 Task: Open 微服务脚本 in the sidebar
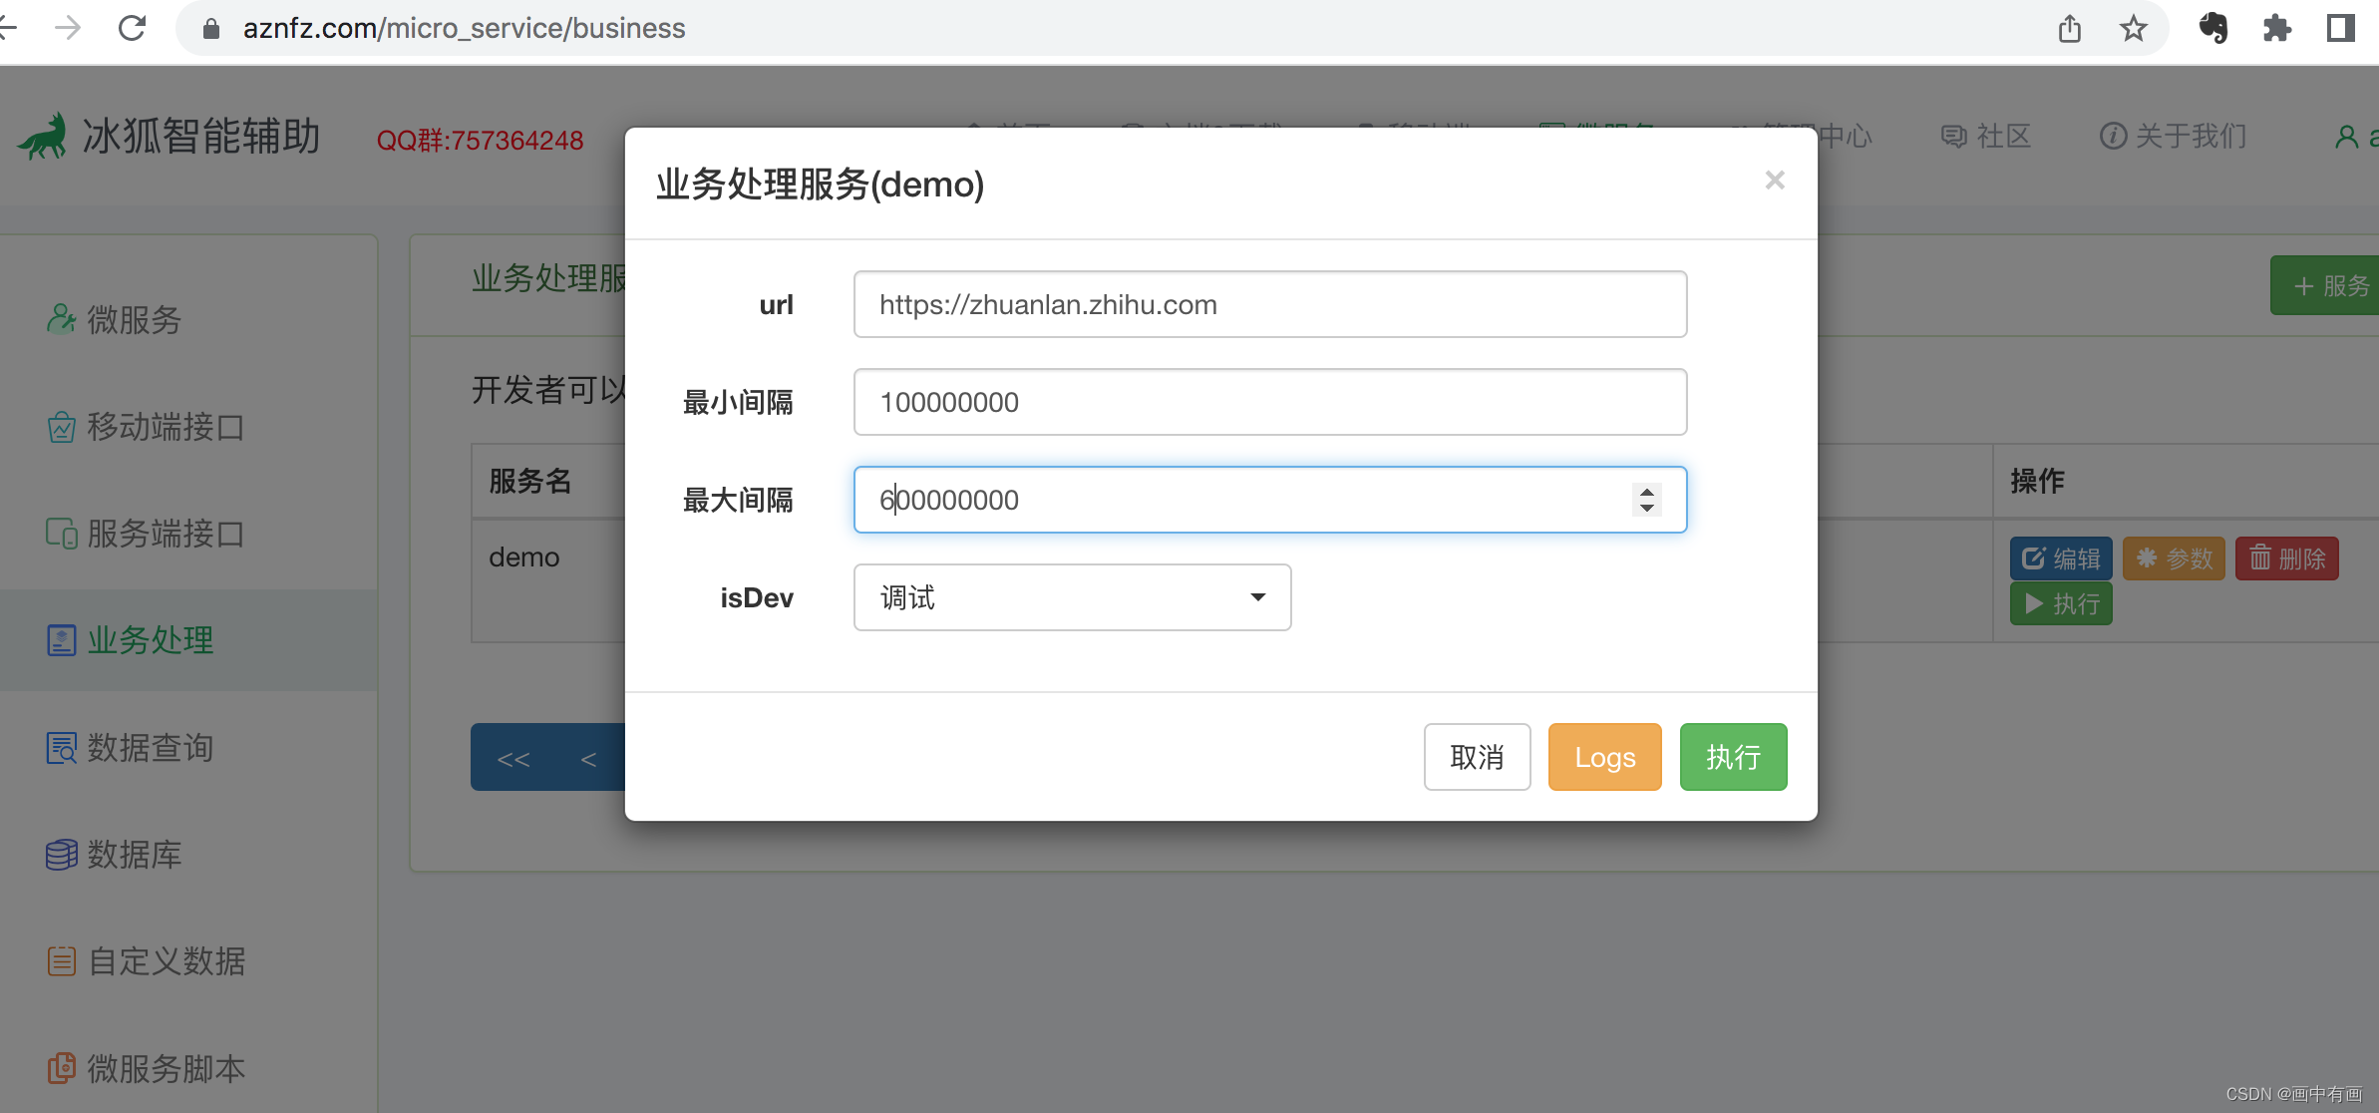[x=166, y=1068]
